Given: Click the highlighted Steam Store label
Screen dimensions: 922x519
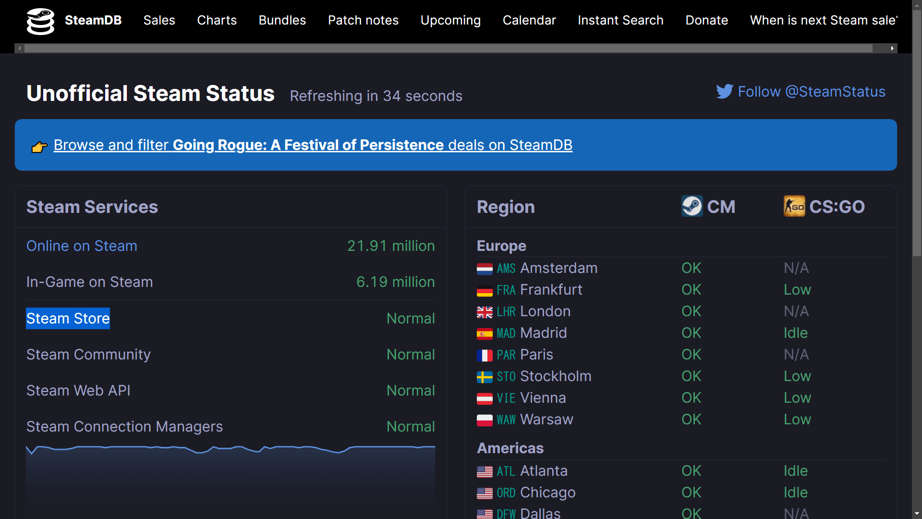Looking at the screenshot, I should [x=68, y=318].
